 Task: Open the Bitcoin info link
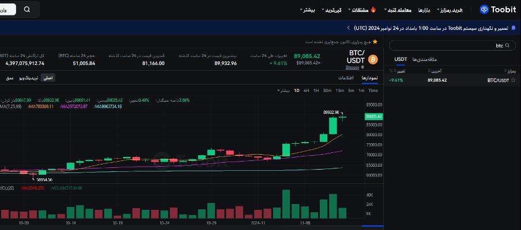[352, 67]
